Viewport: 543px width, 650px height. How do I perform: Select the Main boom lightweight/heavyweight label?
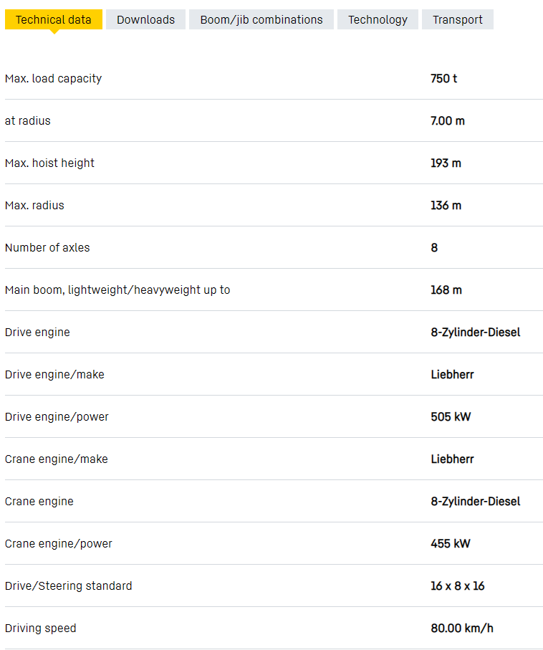coord(117,290)
